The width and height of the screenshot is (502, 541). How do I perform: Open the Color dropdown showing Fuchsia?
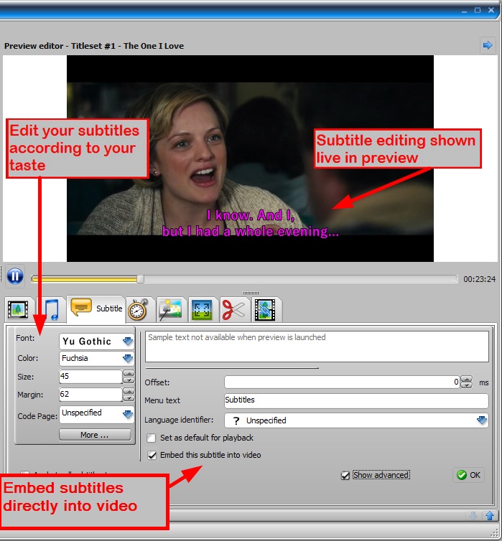point(96,359)
